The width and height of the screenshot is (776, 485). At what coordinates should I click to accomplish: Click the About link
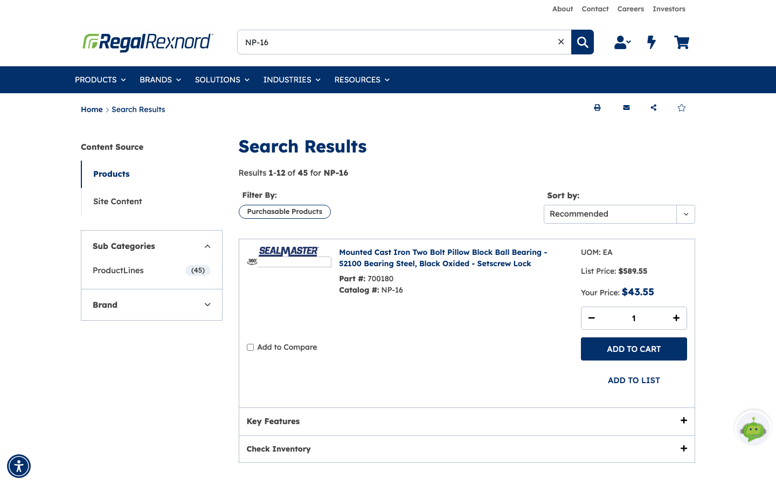click(563, 9)
